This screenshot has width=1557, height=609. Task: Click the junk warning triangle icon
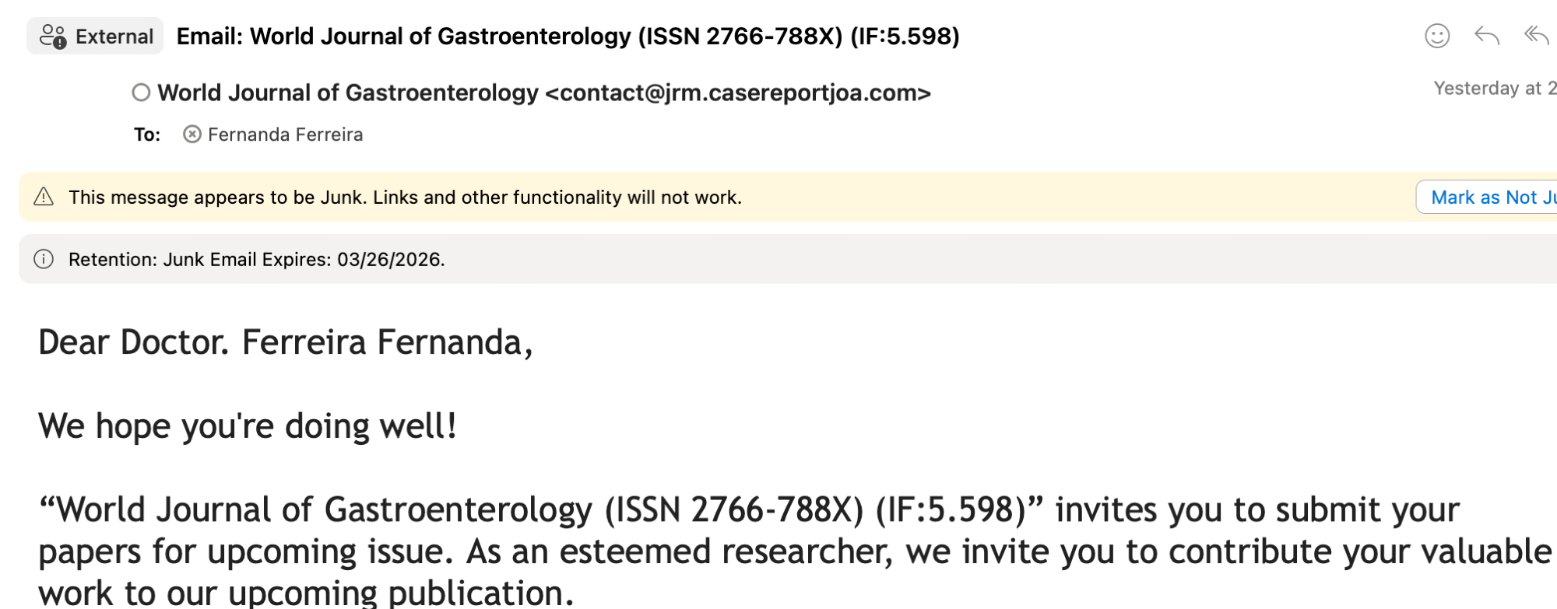point(44,197)
